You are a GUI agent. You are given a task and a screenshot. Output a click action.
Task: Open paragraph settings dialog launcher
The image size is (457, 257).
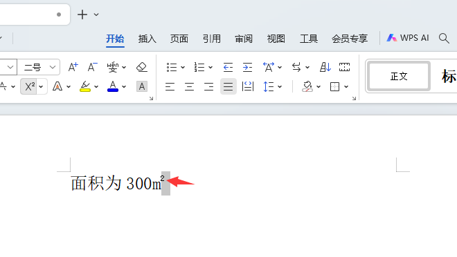click(x=354, y=99)
